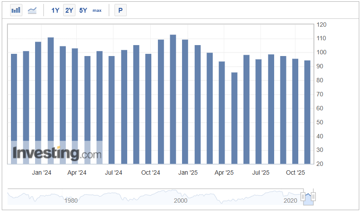361x211 pixels.
Task: Click the tallest bar, December 2024
Action: pos(173,101)
